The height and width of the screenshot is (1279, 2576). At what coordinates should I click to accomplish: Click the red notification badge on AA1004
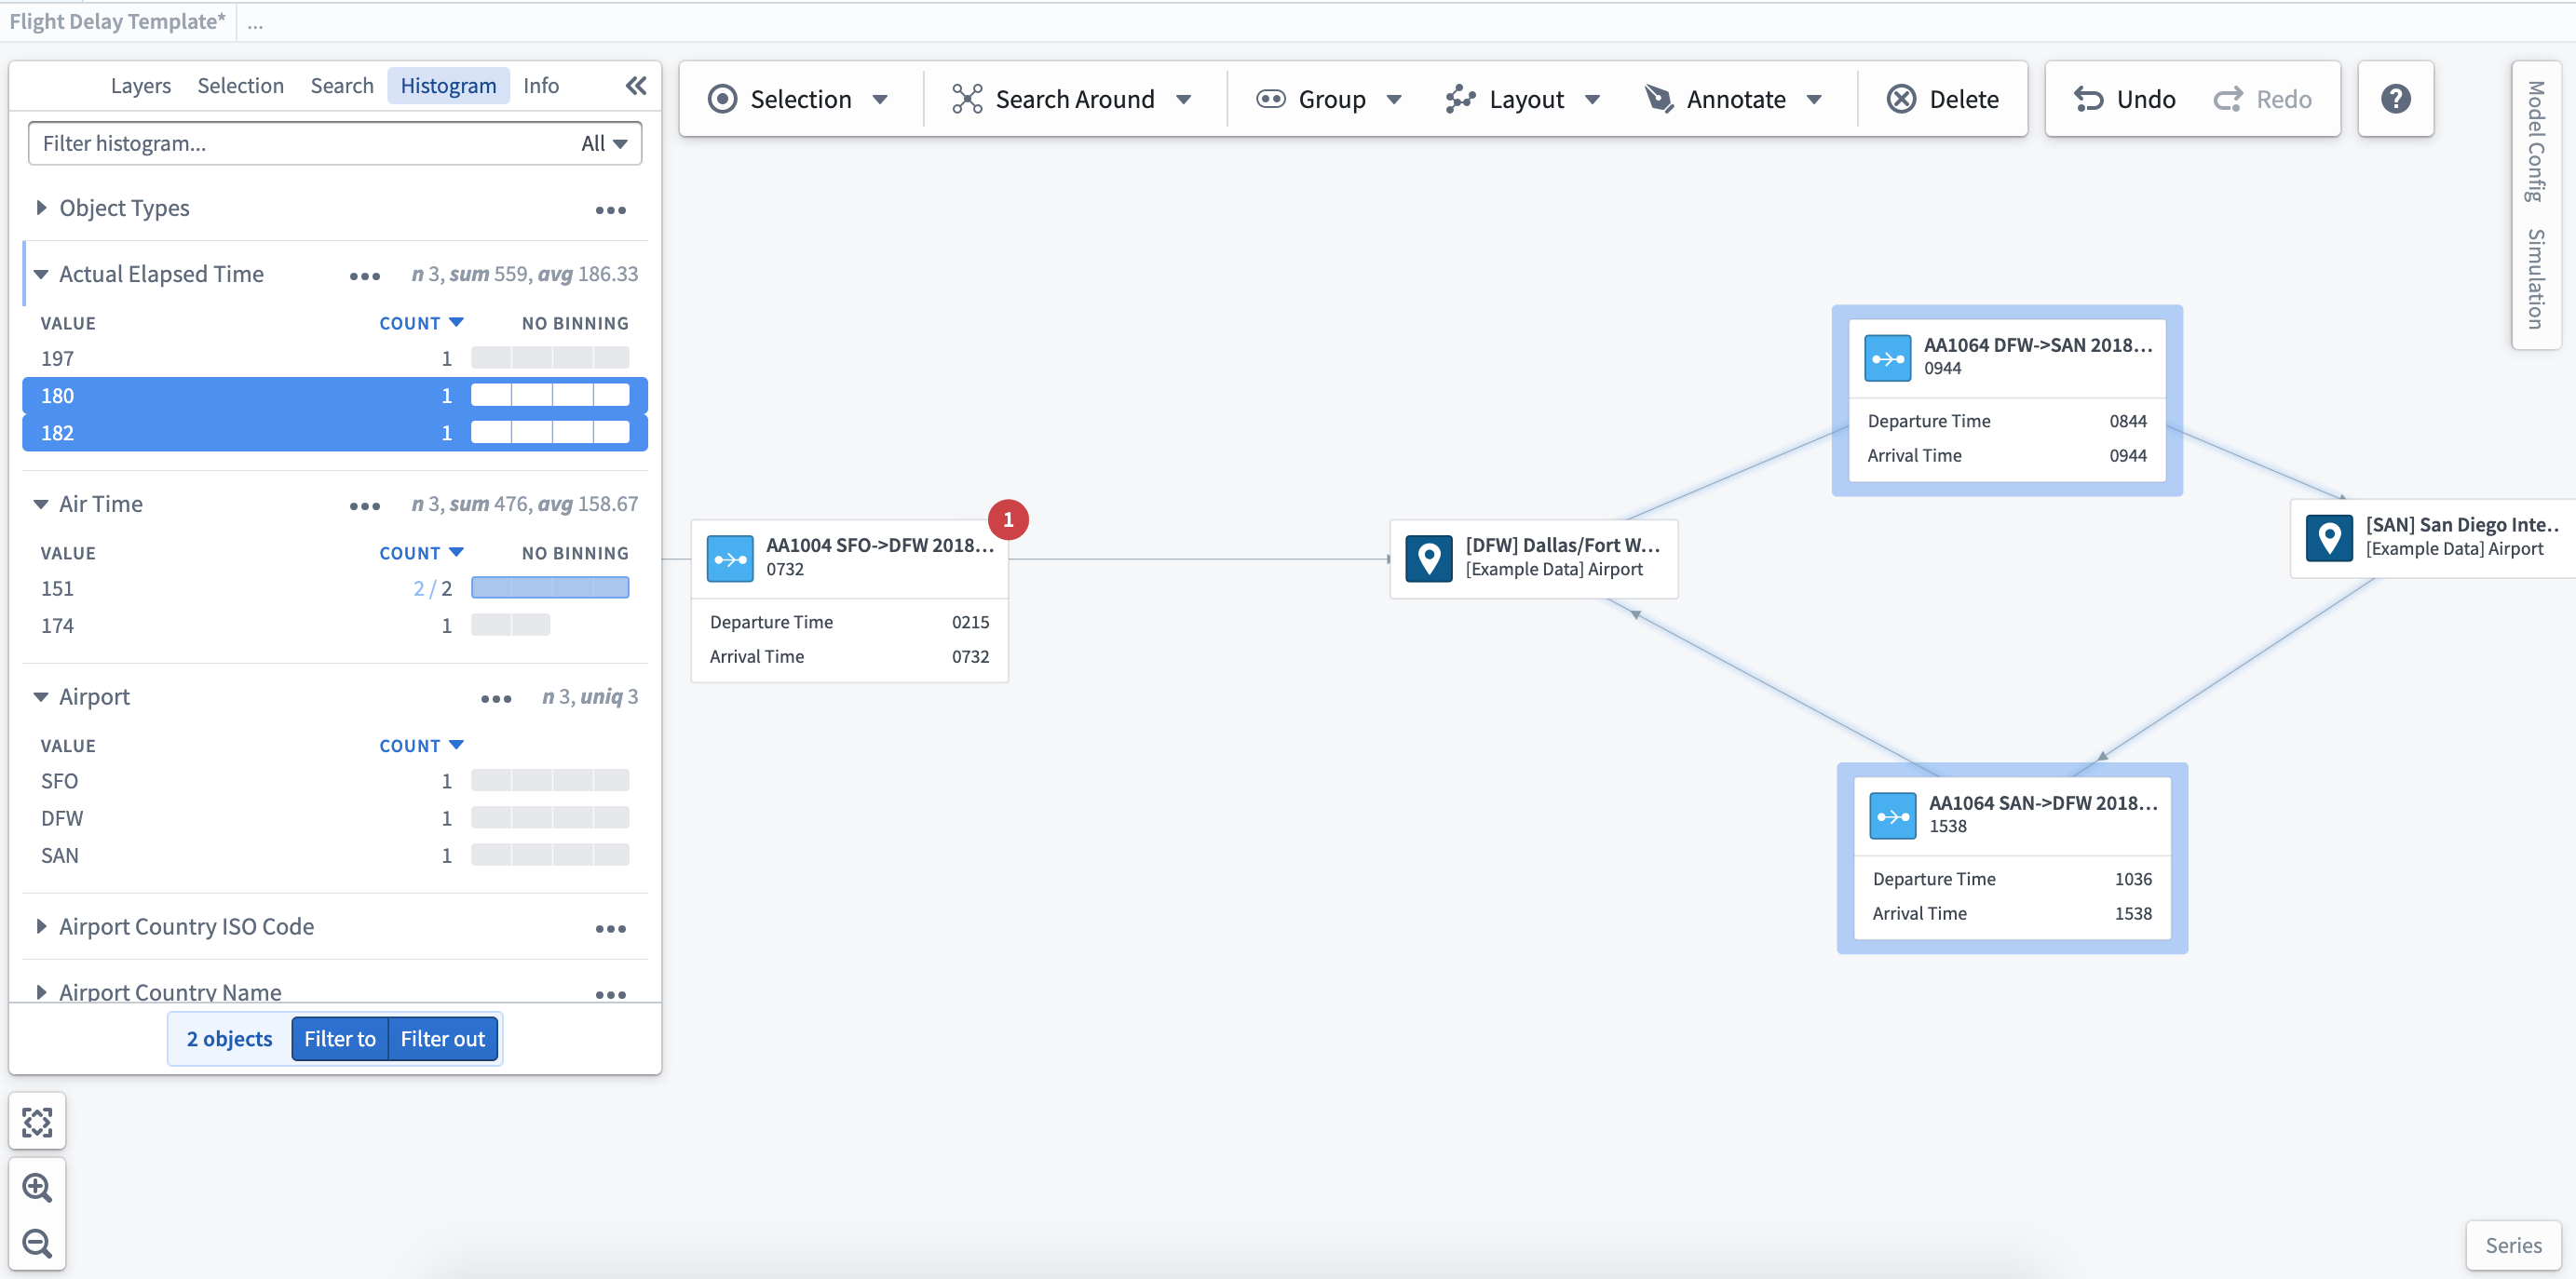[x=1008, y=519]
